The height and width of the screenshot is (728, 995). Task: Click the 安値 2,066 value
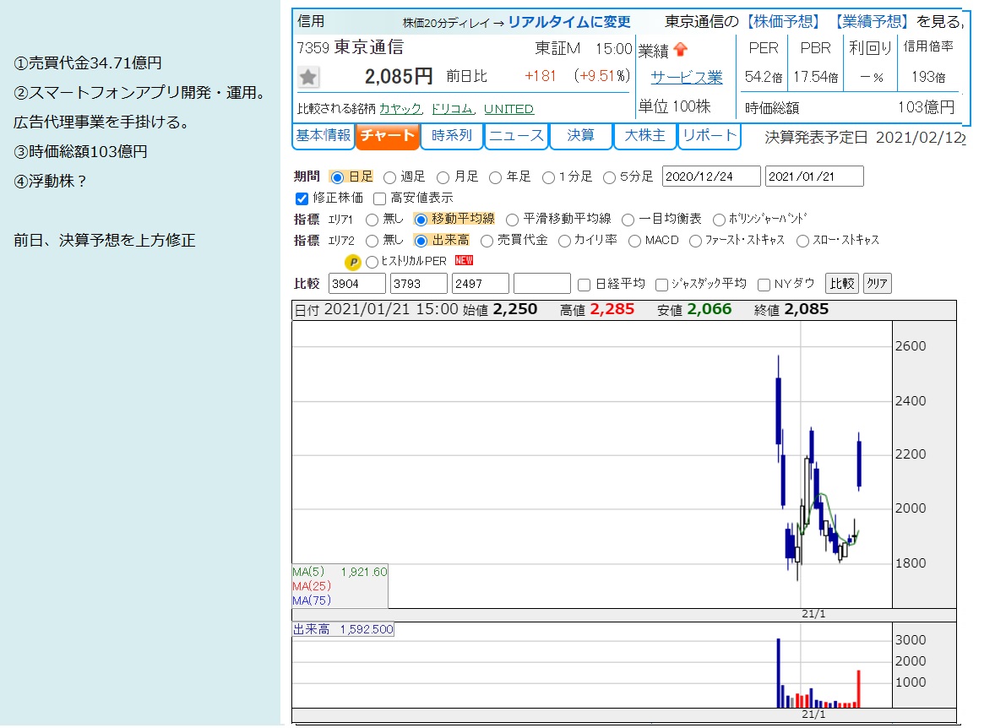pos(709,310)
